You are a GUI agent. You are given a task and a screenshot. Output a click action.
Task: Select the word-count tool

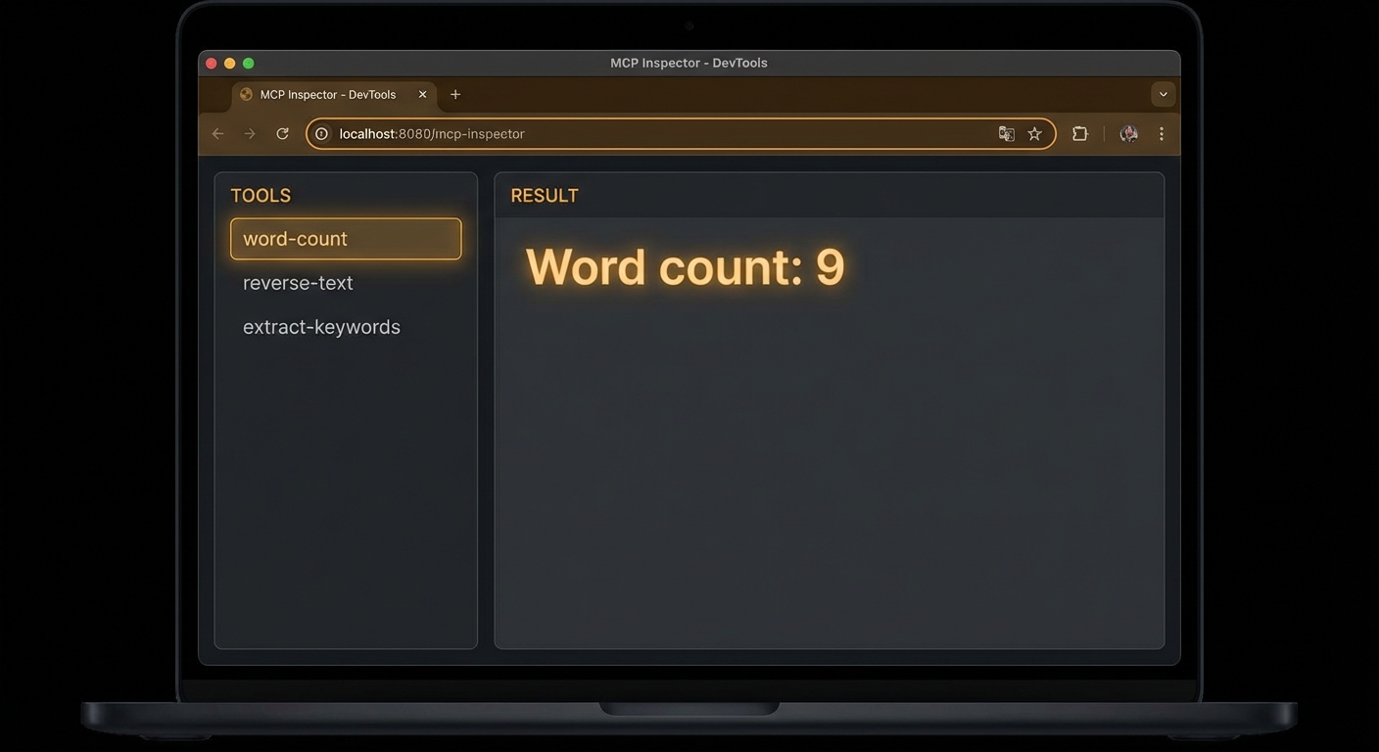[346, 238]
